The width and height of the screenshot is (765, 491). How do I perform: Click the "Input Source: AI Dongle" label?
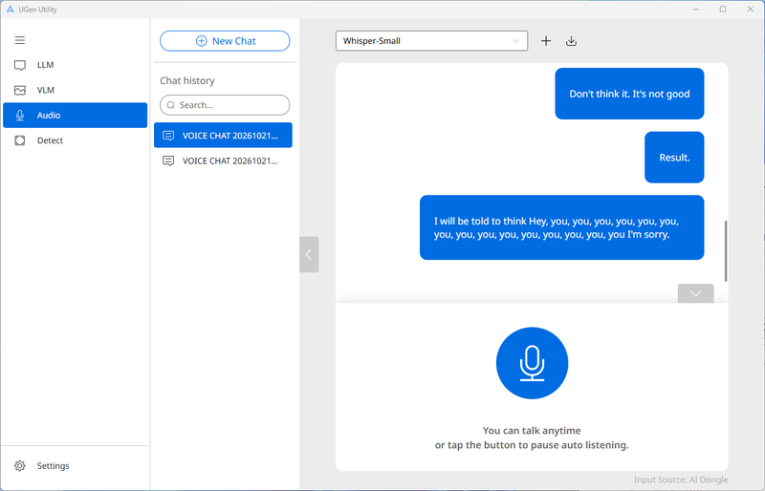[x=681, y=480]
